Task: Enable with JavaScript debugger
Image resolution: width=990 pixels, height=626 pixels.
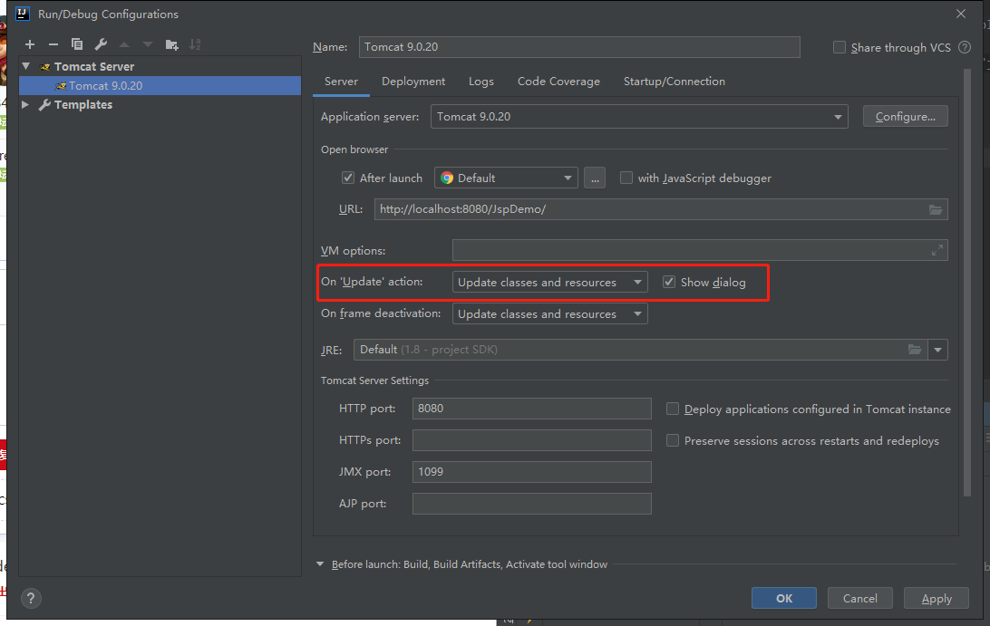Action: point(626,178)
